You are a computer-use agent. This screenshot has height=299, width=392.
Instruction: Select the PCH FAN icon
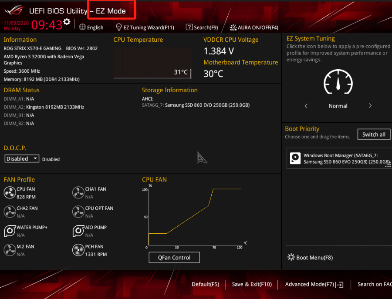(78, 250)
